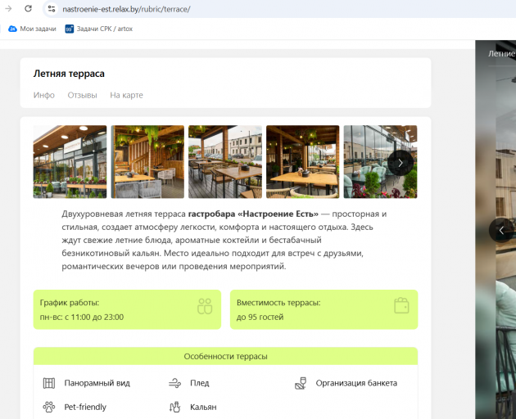Viewport: 516px width, 419px height.
Task: Click 'до 95 гостей' text
Action: 260,317
